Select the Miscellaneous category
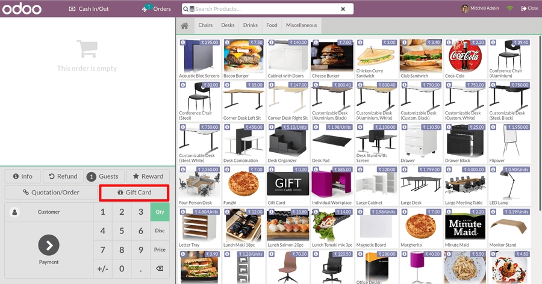The width and height of the screenshot is (542, 284). 302,25
